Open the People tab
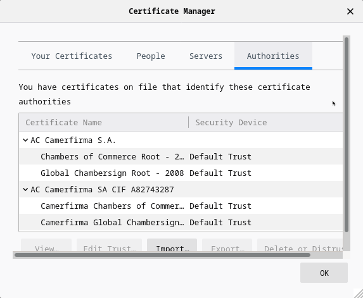This screenshot has width=363, height=298. tap(151, 56)
